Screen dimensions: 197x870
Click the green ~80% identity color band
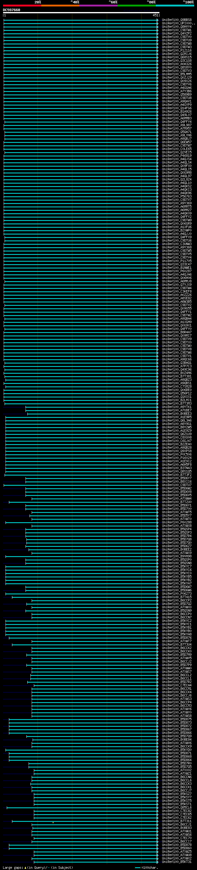(136, 6)
